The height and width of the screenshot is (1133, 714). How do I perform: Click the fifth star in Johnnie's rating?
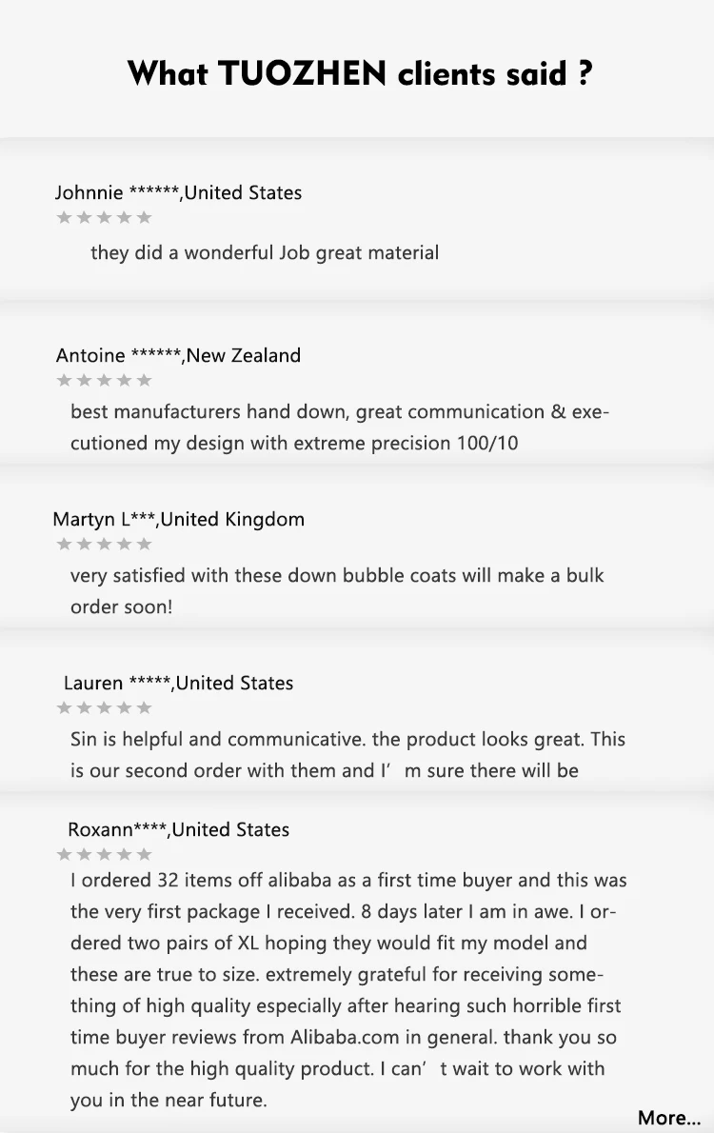point(144,217)
